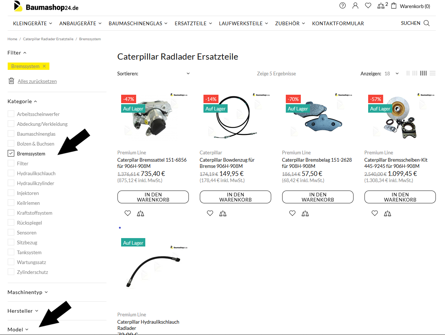Check the Bolzen & Buchsen checkbox
The width and height of the screenshot is (445, 335).
pyautogui.click(x=11, y=143)
